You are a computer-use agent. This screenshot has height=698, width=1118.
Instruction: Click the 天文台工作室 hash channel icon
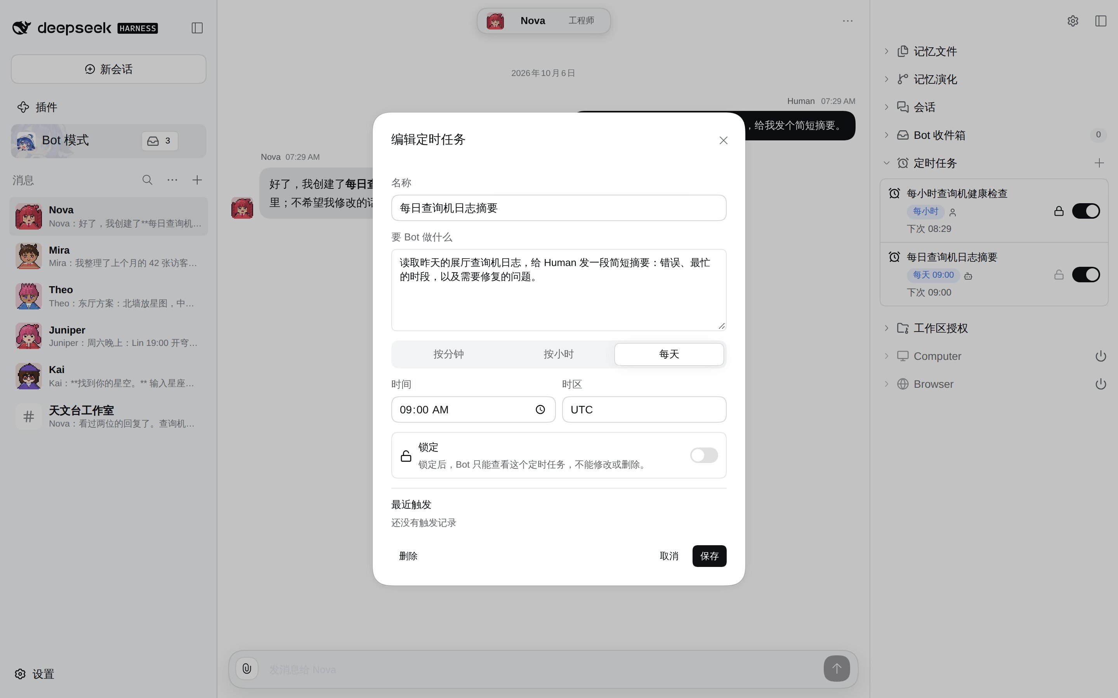point(29,416)
